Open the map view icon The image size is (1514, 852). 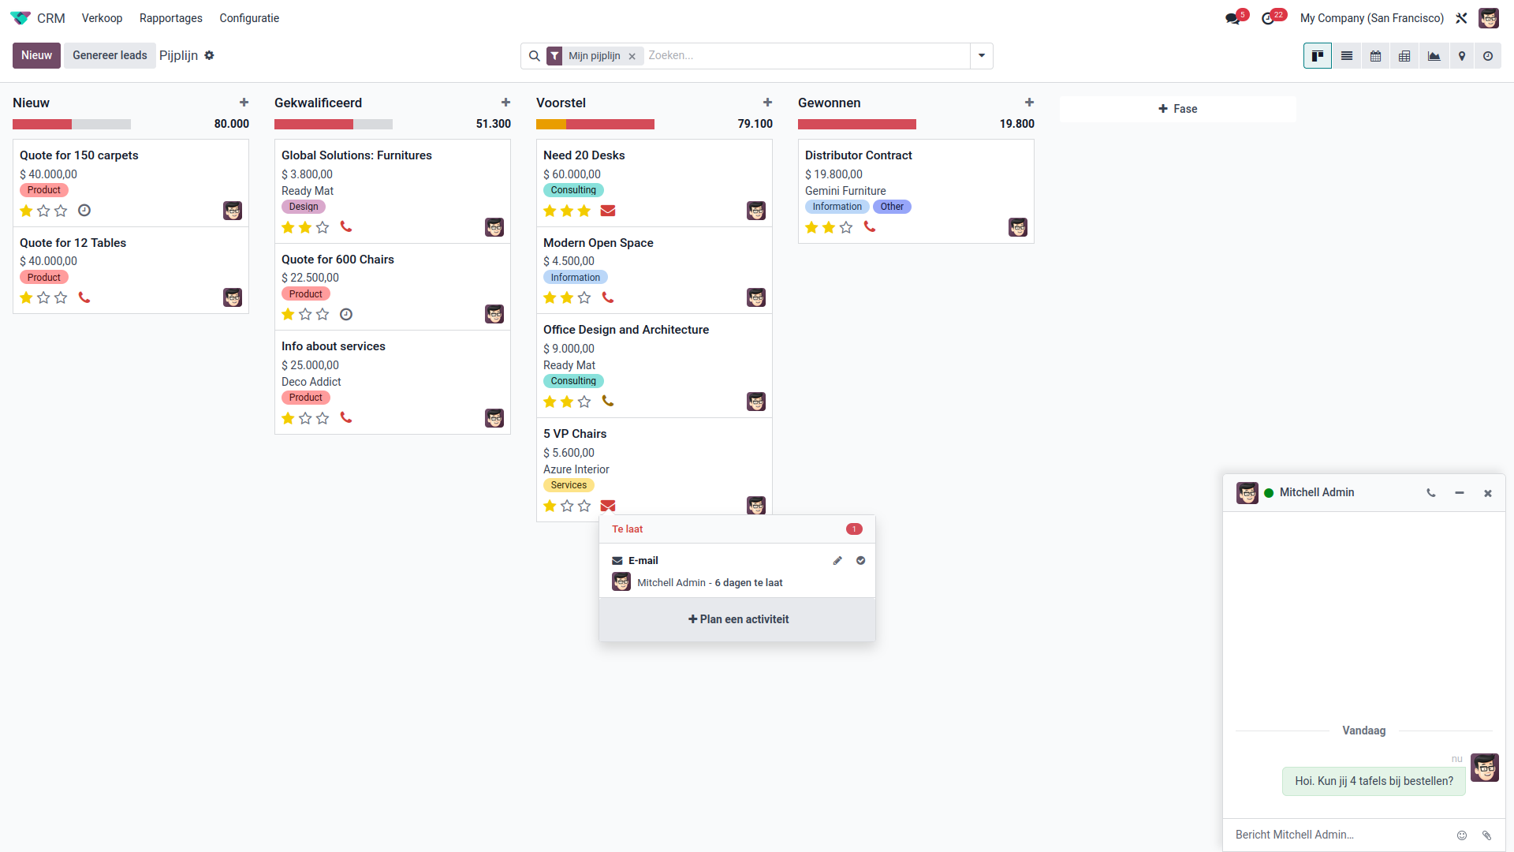1462,56
